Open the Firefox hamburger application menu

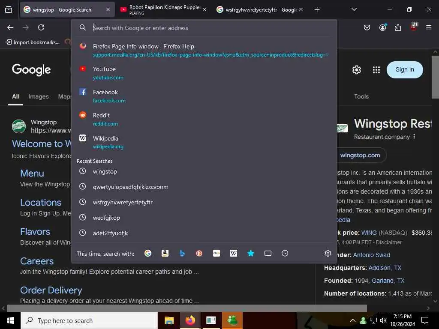(428, 27)
